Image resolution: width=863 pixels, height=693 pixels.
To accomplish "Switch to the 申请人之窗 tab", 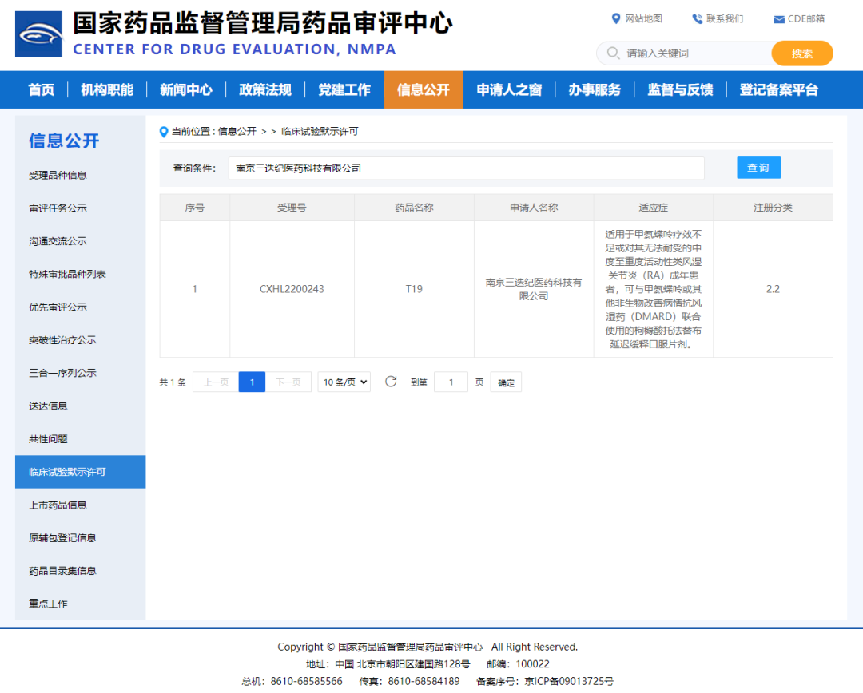I will point(509,89).
